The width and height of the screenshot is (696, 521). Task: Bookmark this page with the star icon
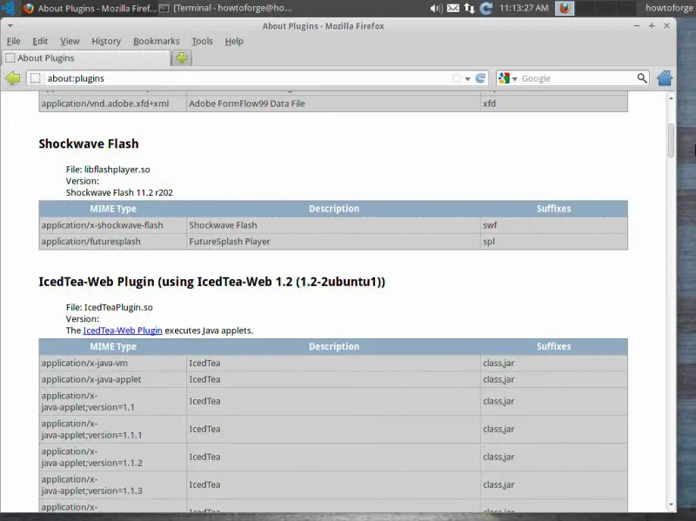[456, 78]
